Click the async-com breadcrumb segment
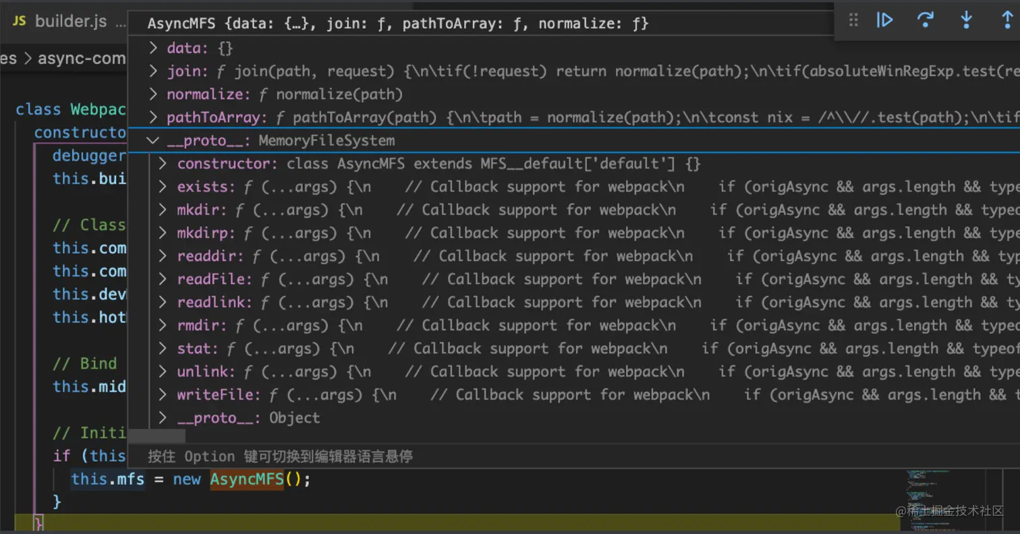 82,58
